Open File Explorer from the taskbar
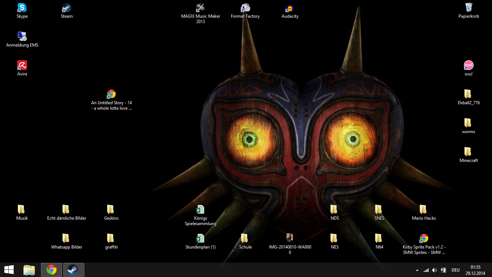The height and width of the screenshot is (277, 492). pos(29,270)
